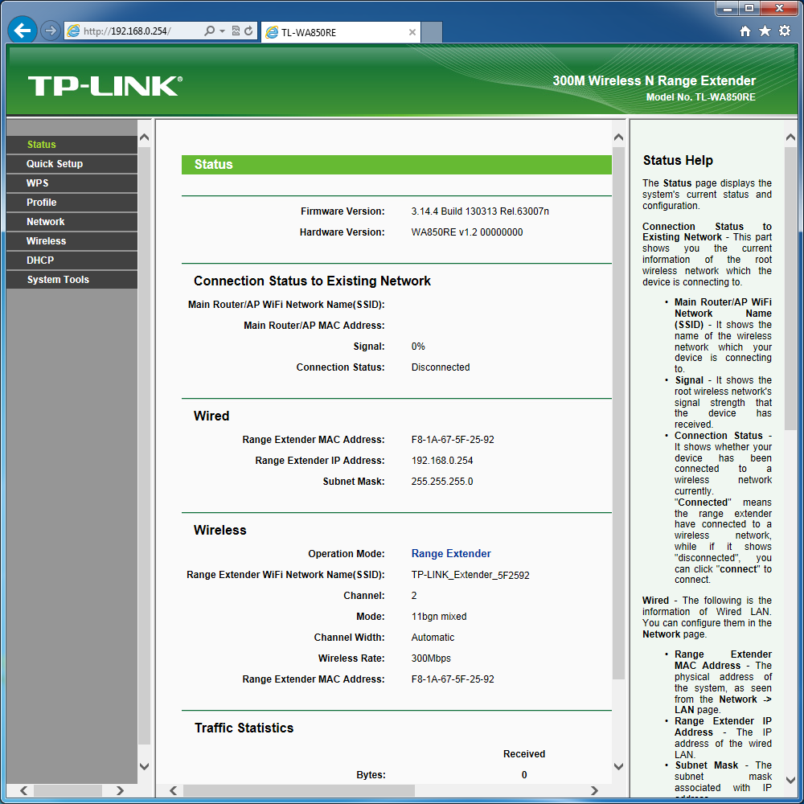The image size is (804, 804).
Task: Open Favorites star icon
Action: pyautogui.click(x=765, y=31)
